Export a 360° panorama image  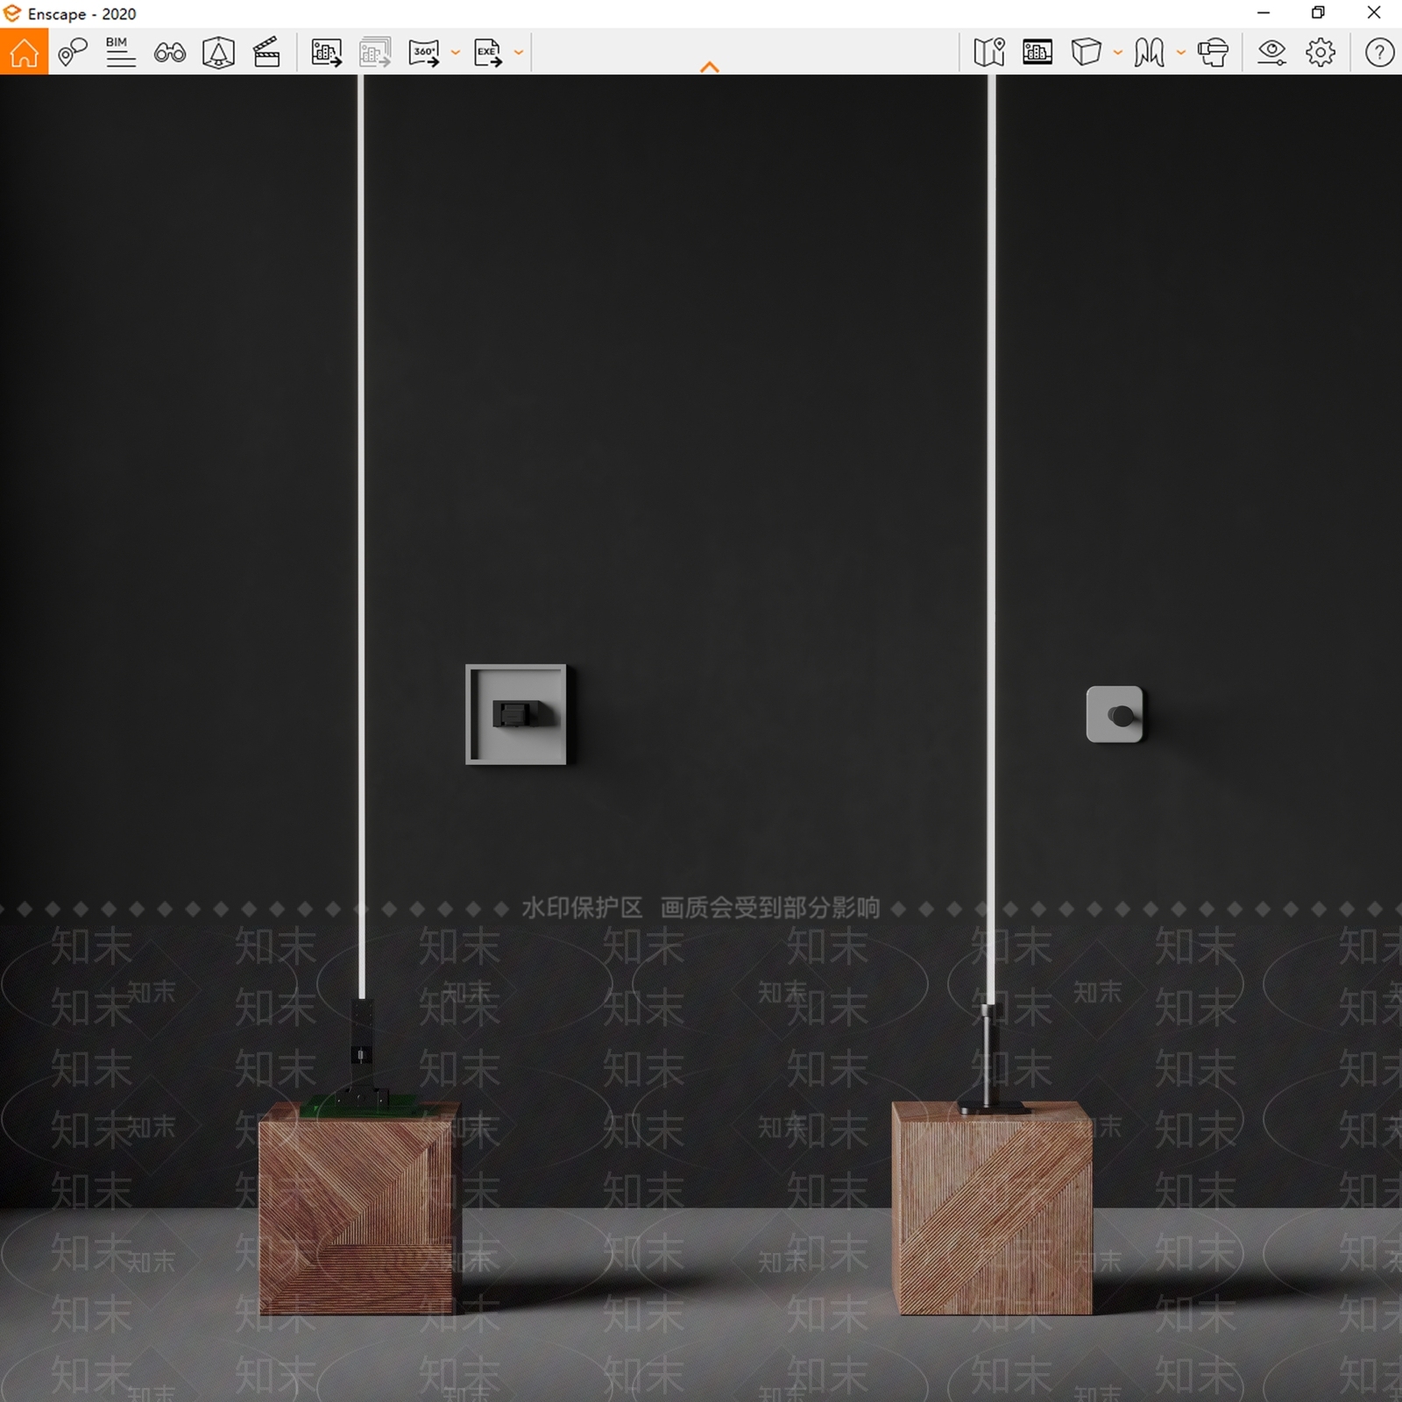coord(424,53)
